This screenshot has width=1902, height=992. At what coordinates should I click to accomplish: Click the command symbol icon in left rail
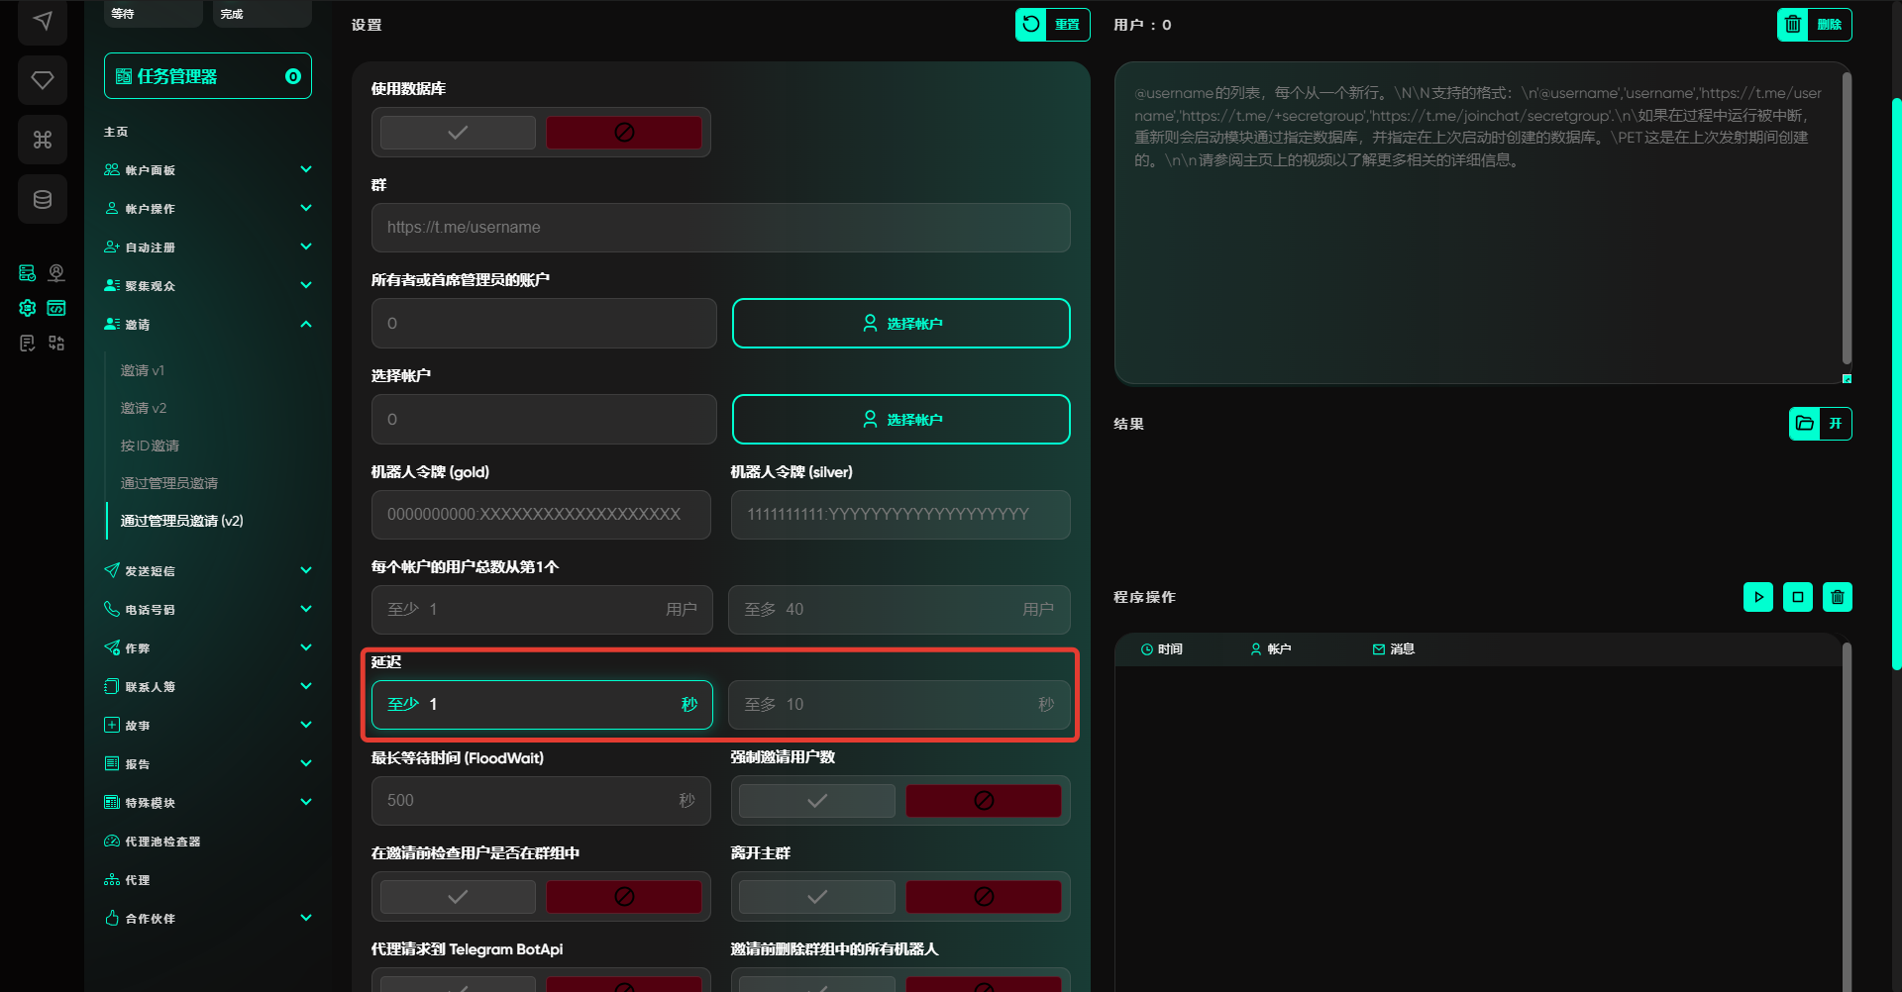click(43, 140)
